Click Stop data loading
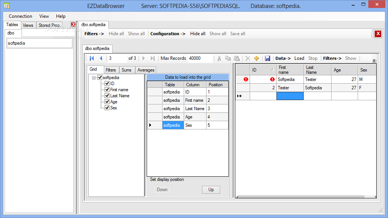 313,58
